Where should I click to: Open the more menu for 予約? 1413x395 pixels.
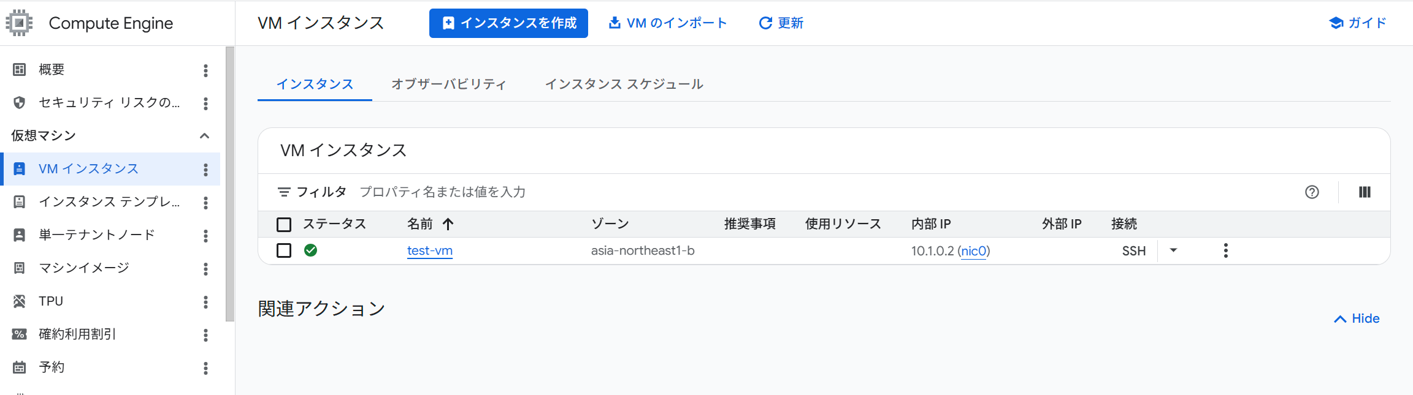click(x=205, y=368)
